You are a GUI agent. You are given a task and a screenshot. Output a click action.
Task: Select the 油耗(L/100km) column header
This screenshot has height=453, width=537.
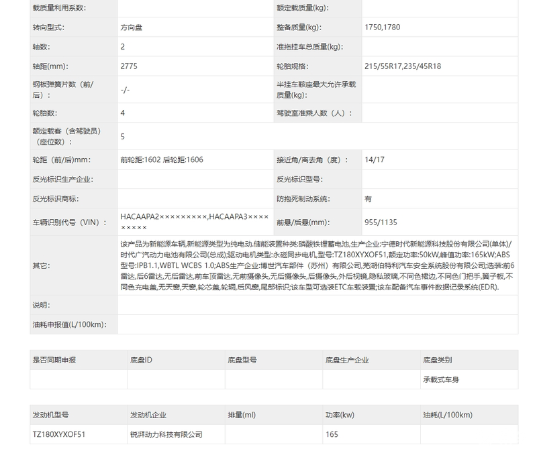[448, 415]
